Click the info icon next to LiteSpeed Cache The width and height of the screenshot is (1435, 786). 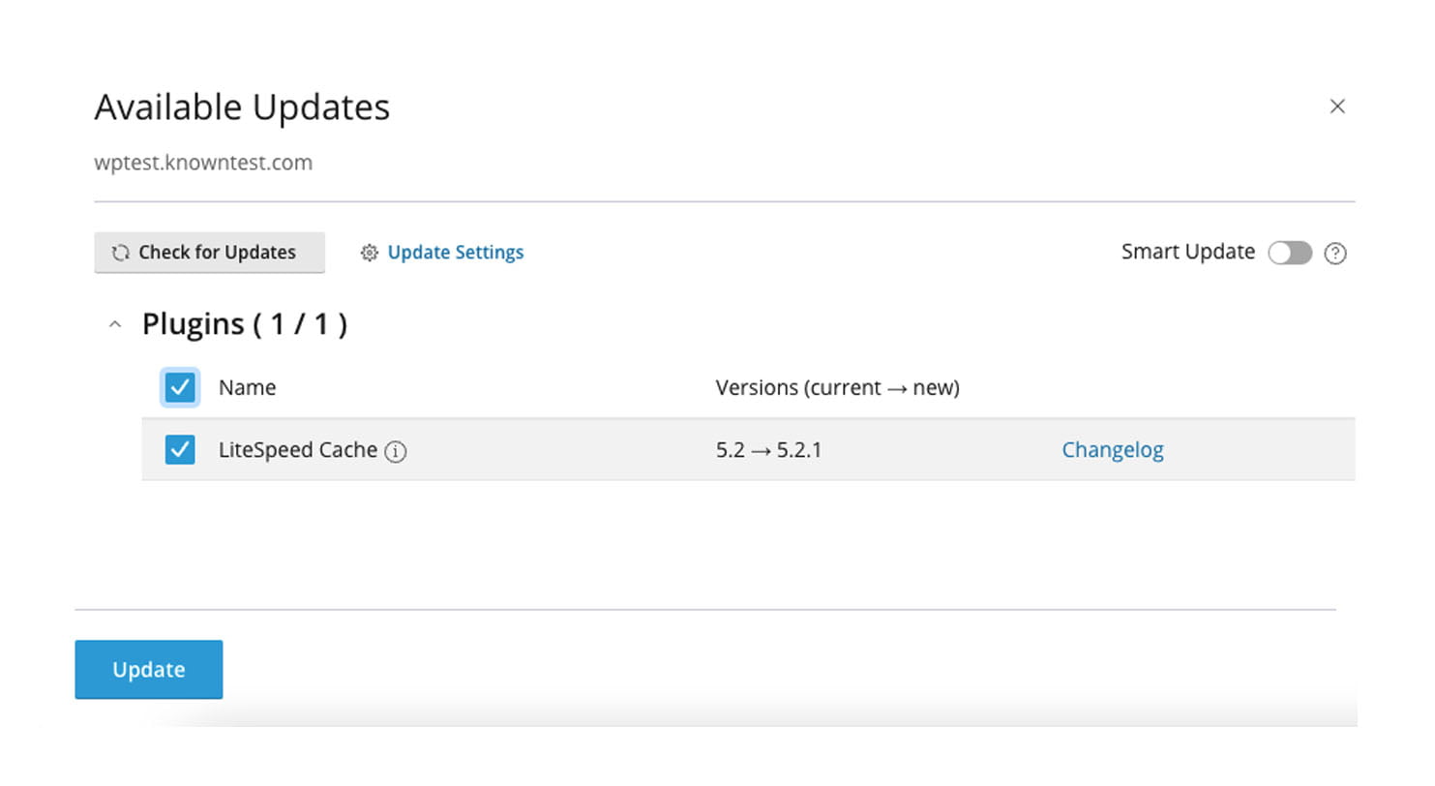[x=396, y=451]
